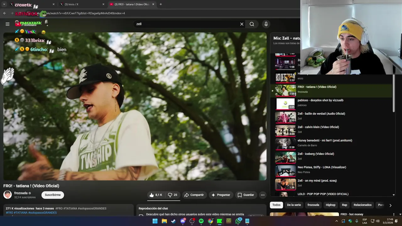Close the FRO! - tatiana YouTube tab

click(x=153, y=4)
